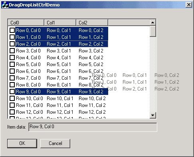Tick the checkbox for Row 10, Col 0
Viewport: 194px width, 157px height.
(x=12, y=99)
